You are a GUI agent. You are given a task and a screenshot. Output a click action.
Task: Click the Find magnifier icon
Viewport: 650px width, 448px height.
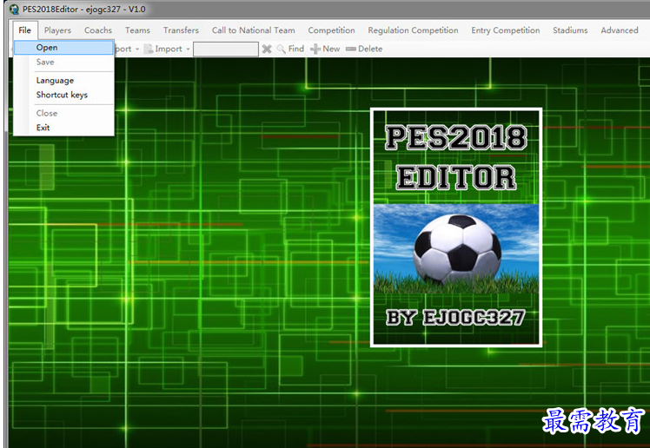click(281, 49)
